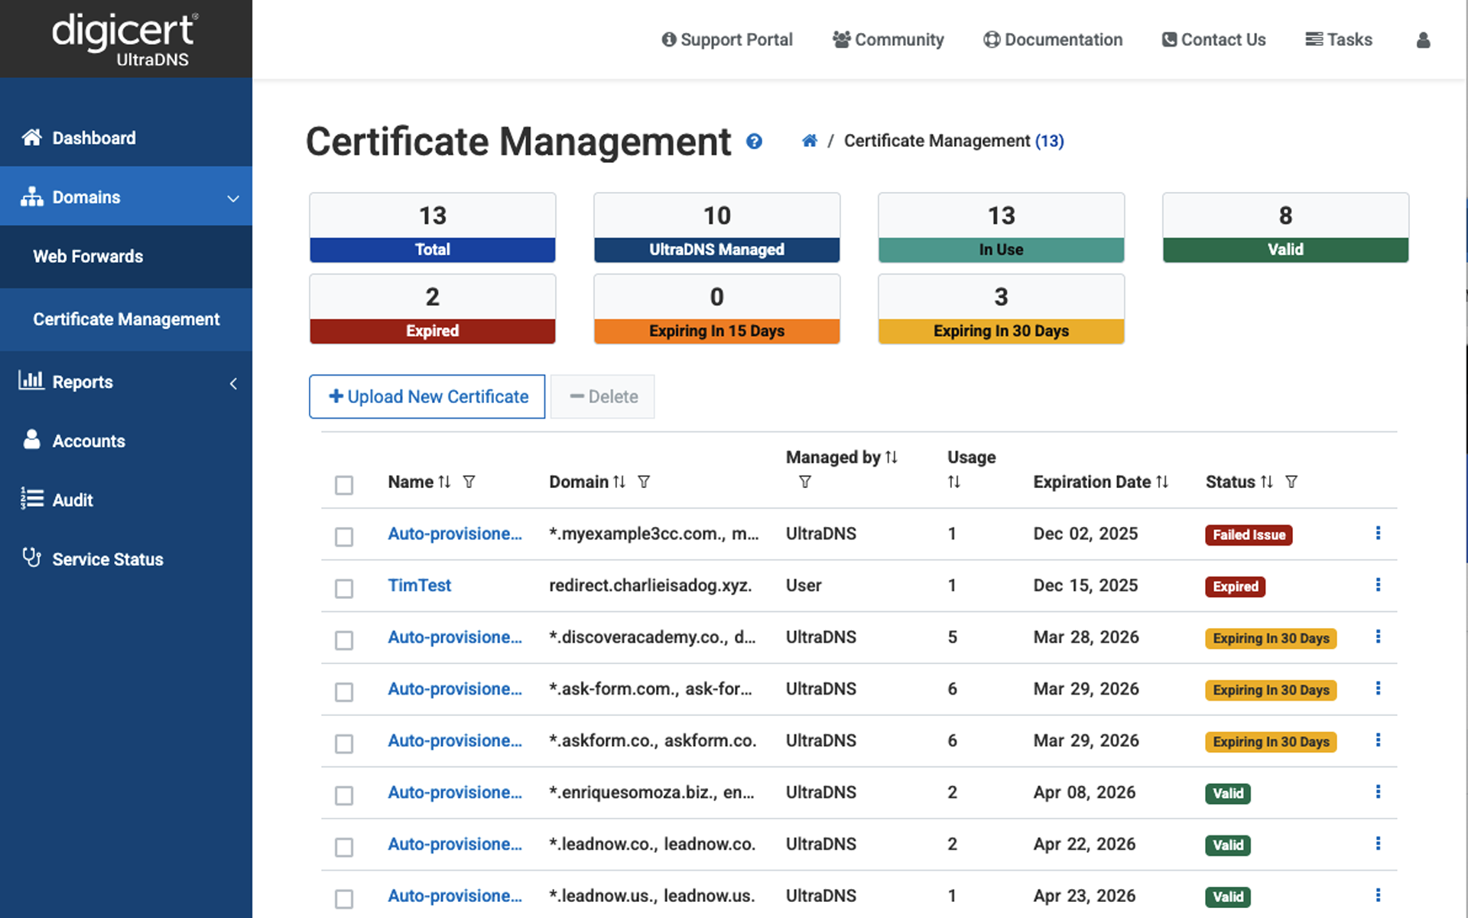1468x918 pixels.
Task: Click the In Use summary card
Action: 1002,228
